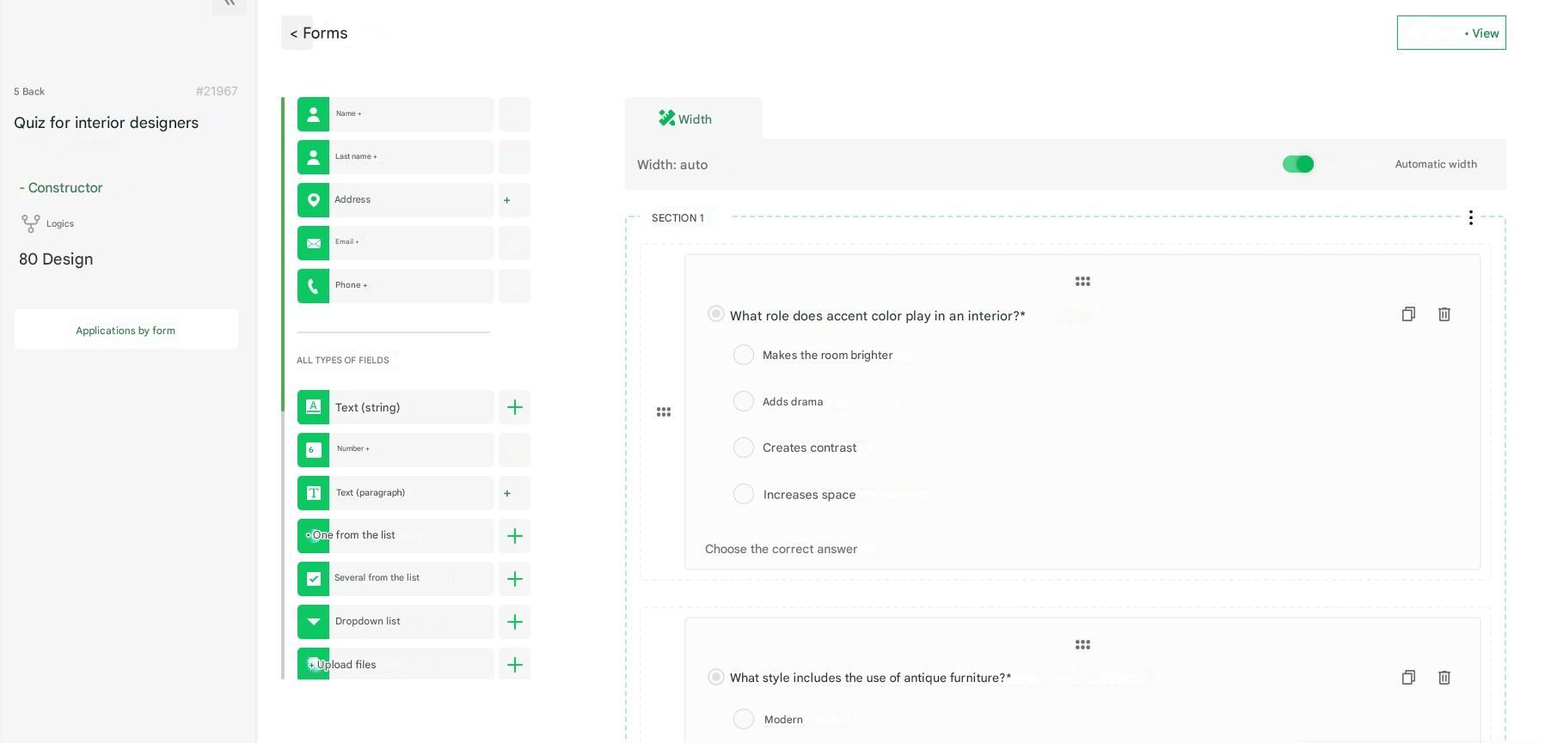Click the View button
Screen dimensions: 1545x743
coord(1450,33)
